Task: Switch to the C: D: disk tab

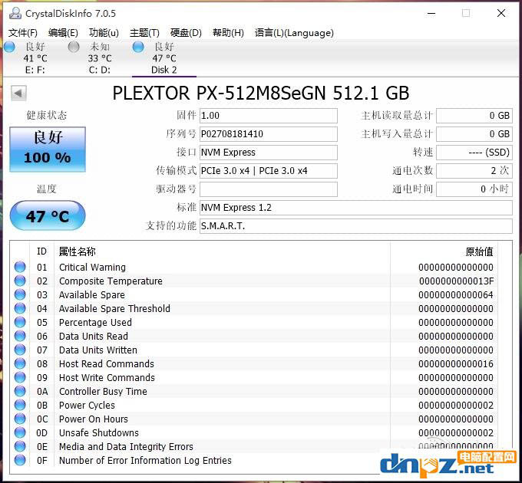Action: [100, 58]
